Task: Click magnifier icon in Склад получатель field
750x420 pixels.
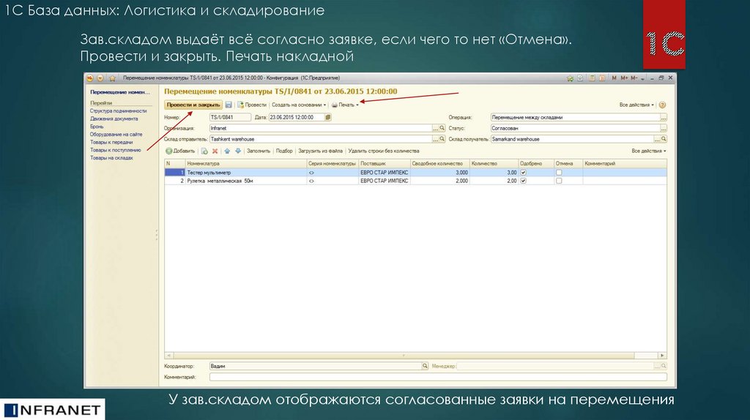Action: (664, 139)
